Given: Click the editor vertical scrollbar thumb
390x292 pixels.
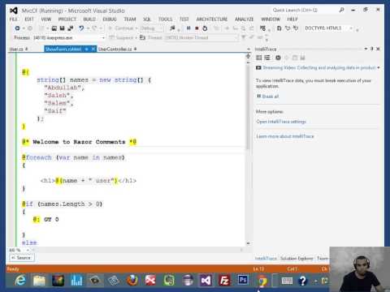Looking at the screenshot, I should [x=248, y=107].
